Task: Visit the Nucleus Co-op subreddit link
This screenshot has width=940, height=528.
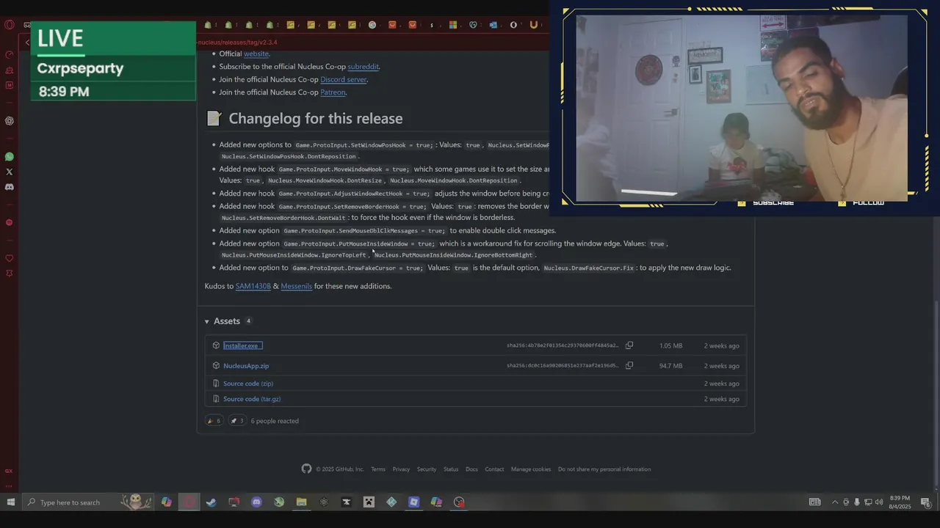Action: pos(363,67)
